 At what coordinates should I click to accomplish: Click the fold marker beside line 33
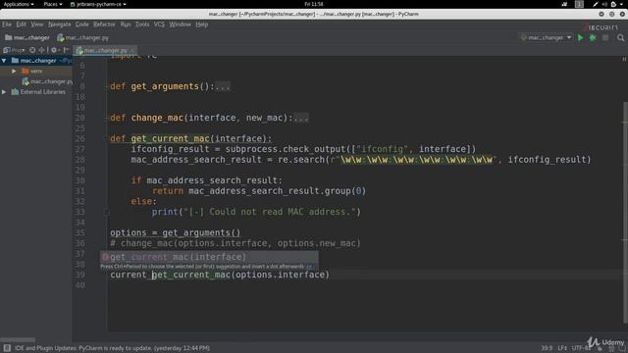coord(107,213)
